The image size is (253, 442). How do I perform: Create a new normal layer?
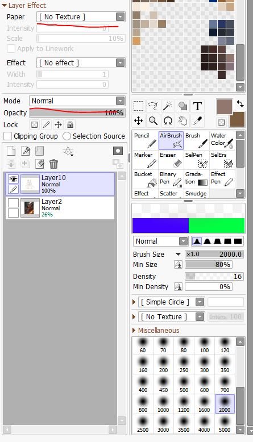[11, 151]
